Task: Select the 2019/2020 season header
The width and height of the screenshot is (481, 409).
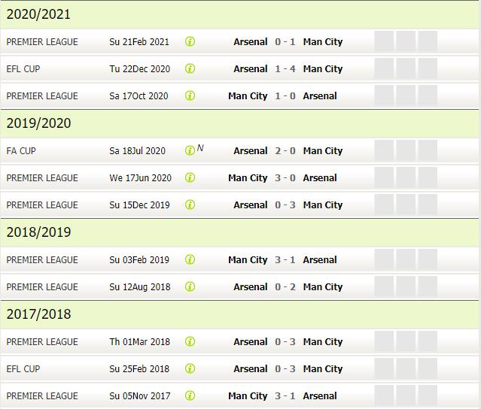Action: (x=239, y=123)
